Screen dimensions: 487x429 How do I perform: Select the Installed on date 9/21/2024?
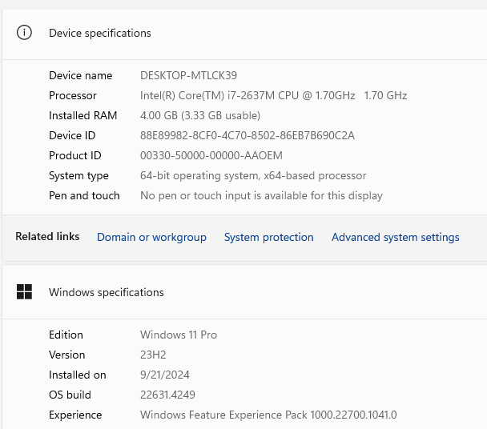pos(165,375)
